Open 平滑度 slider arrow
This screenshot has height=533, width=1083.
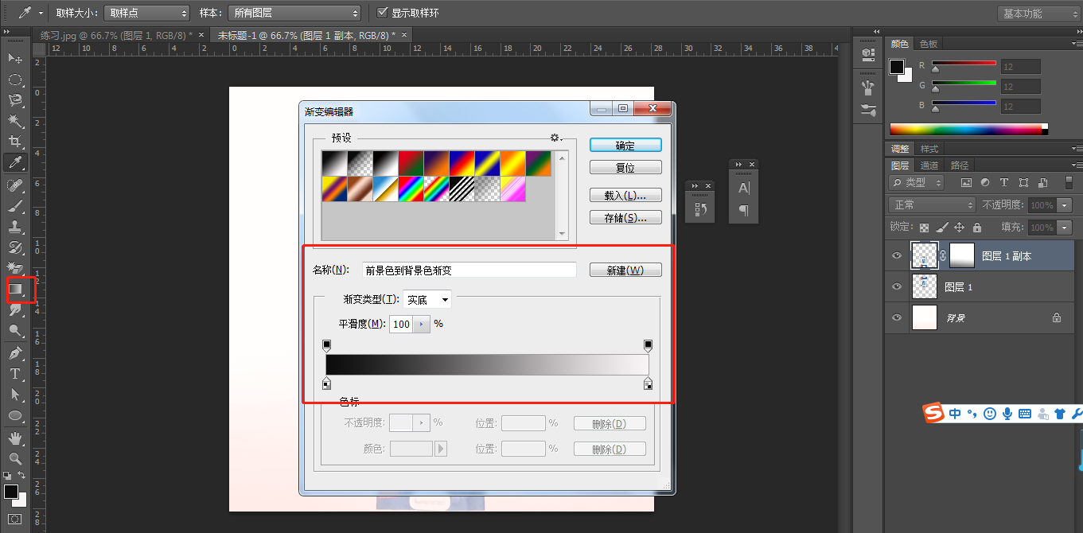point(422,325)
